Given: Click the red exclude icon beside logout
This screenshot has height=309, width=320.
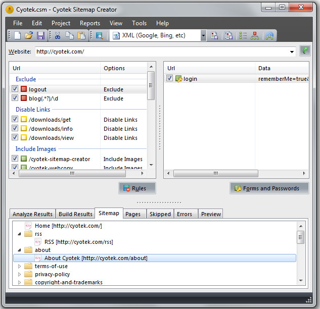Looking at the screenshot, I should (24, 89).
